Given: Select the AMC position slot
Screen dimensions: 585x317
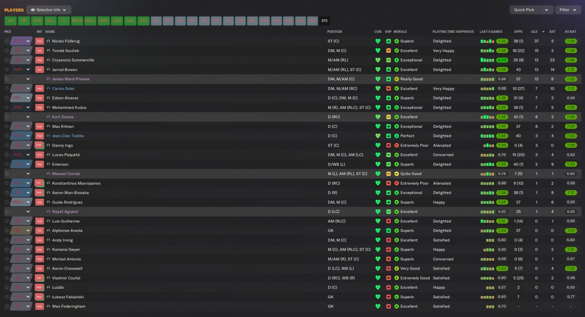Looking at the screenshot, I should (117, 21).
